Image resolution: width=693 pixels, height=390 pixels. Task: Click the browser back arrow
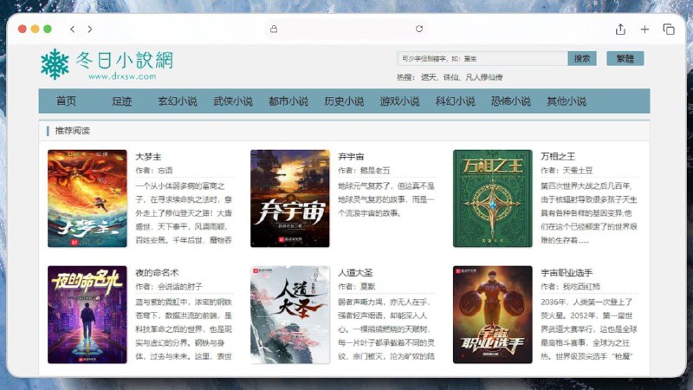[73, 29]
